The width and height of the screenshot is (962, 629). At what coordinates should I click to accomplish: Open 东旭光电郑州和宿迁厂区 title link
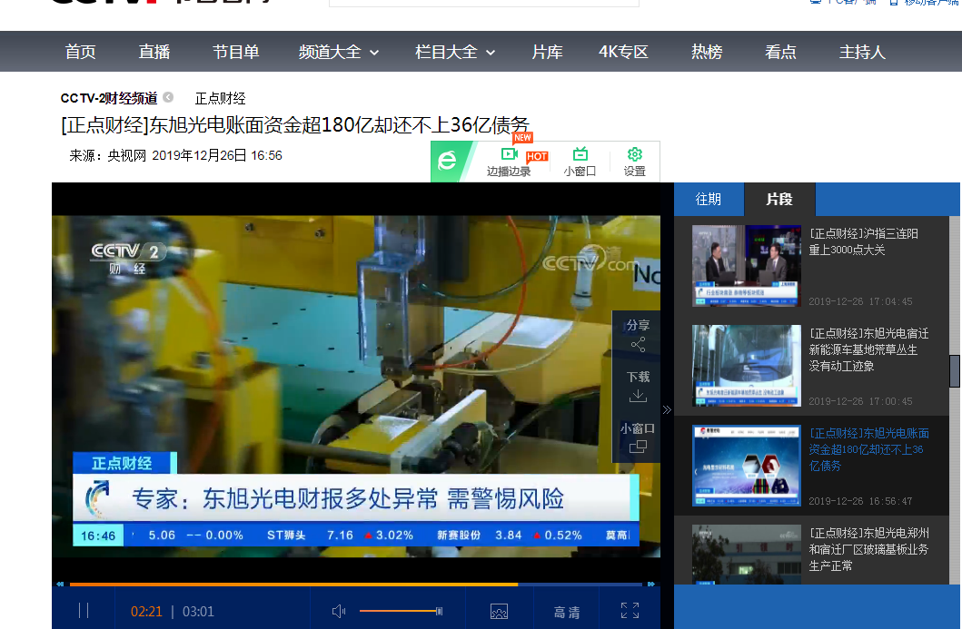(868, 549)
